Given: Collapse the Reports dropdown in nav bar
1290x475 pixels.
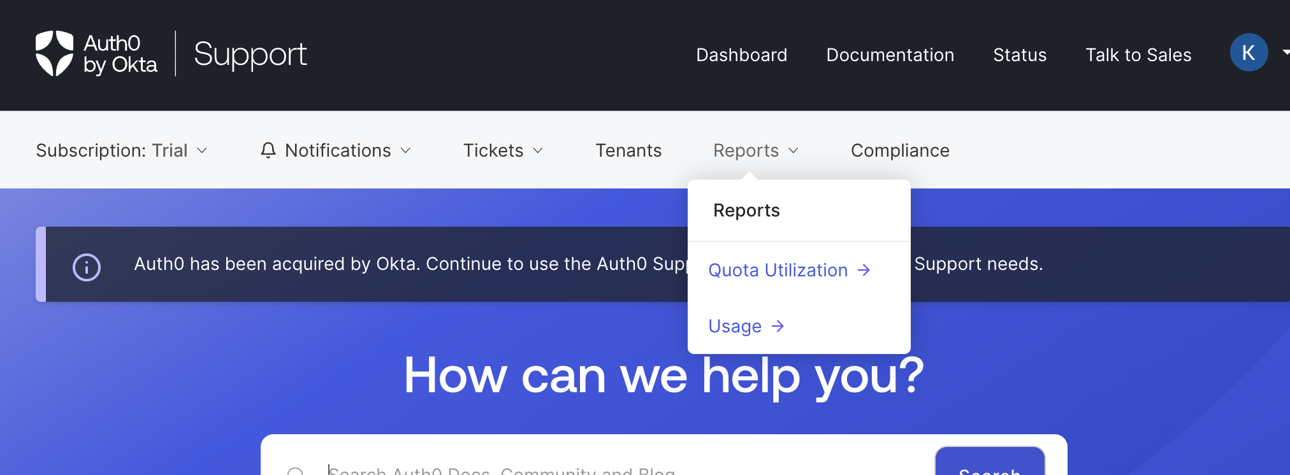Looking at the screenshot, I should click(756, 150).
